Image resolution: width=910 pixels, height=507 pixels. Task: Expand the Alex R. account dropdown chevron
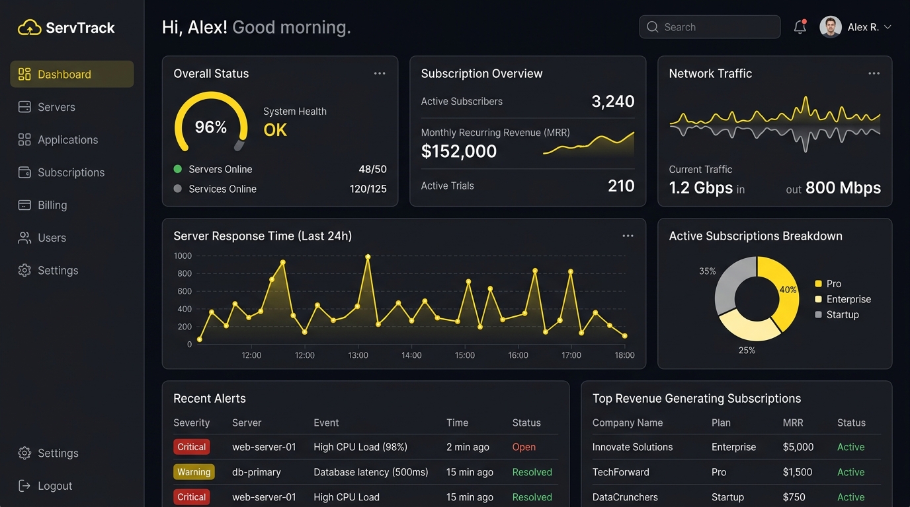click(x=888, y=27)
